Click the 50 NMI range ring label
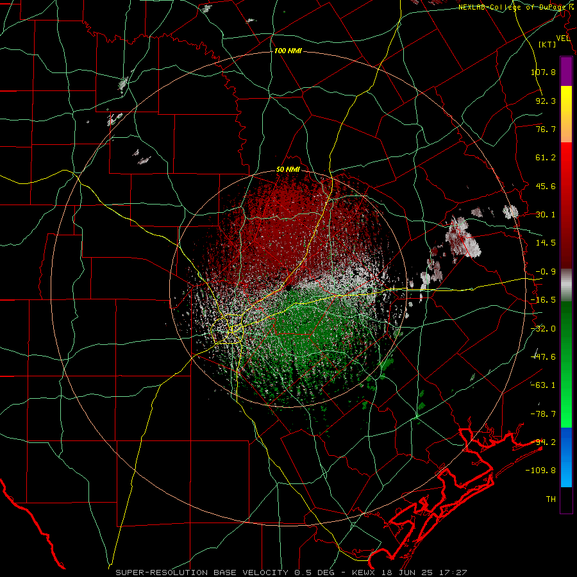This screenshot has height=577, width=577. (x=288, y=170)
